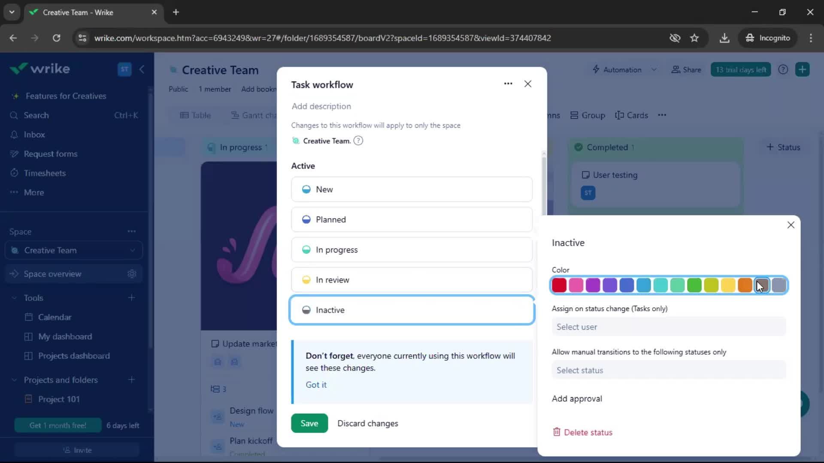The image size is (824, 463).
Task: Close the Task workflow dialog
Action: coord(528,84)
